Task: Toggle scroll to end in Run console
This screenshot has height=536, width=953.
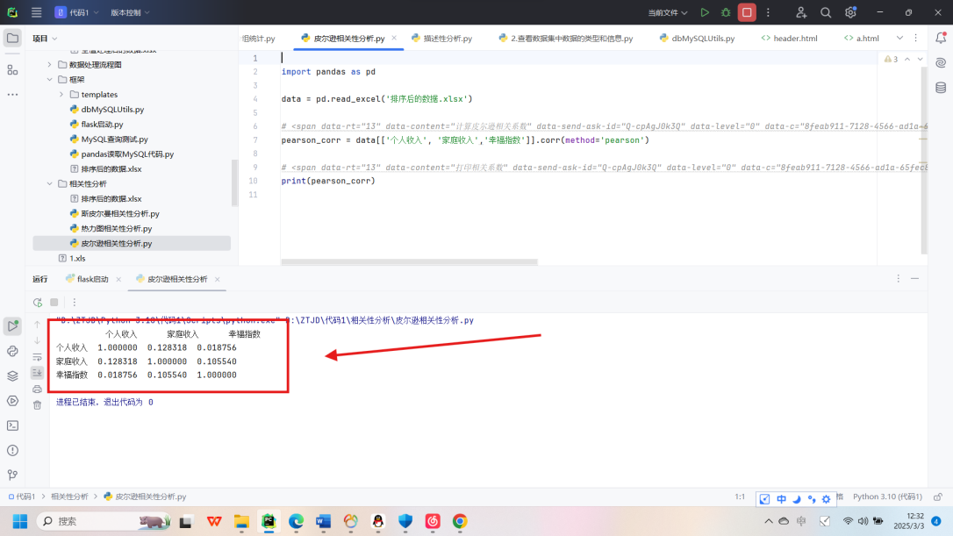Action: [37, 373]
